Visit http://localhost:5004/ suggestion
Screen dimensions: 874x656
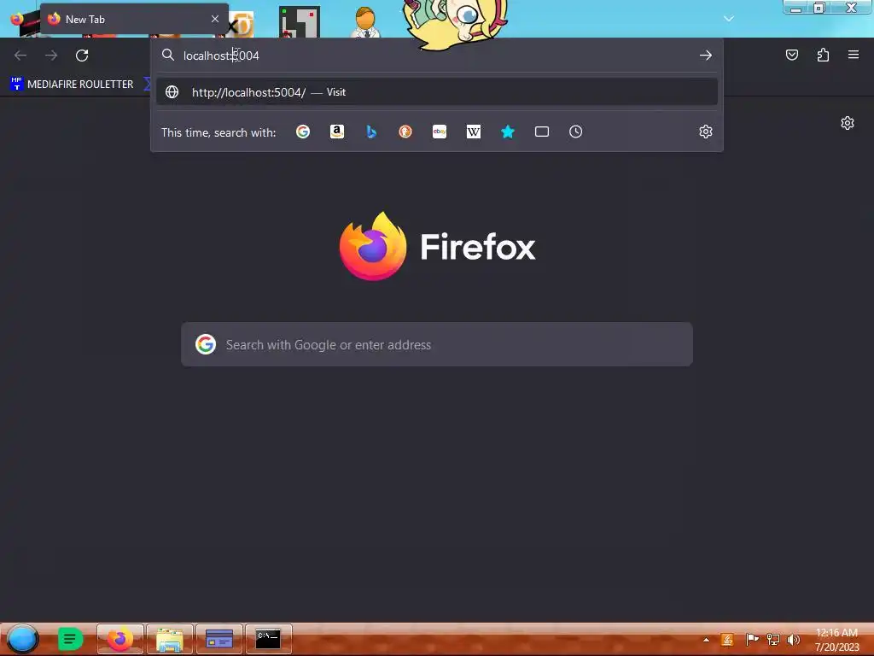tap(437, 92)
